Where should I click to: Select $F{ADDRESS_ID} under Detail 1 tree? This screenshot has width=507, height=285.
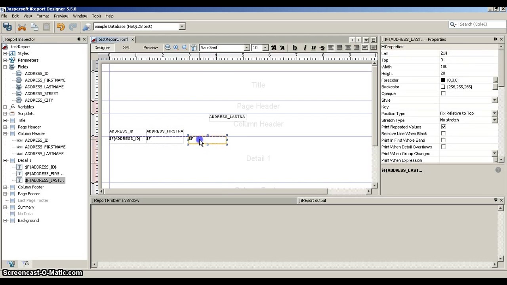[x=41, y=167]
